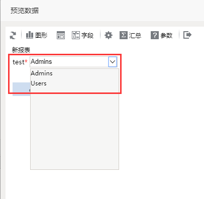Image resolution: width=204 pixels, height=199 pixels.
Task: Click the export arrow icon
Action: (x=187, y=35)
